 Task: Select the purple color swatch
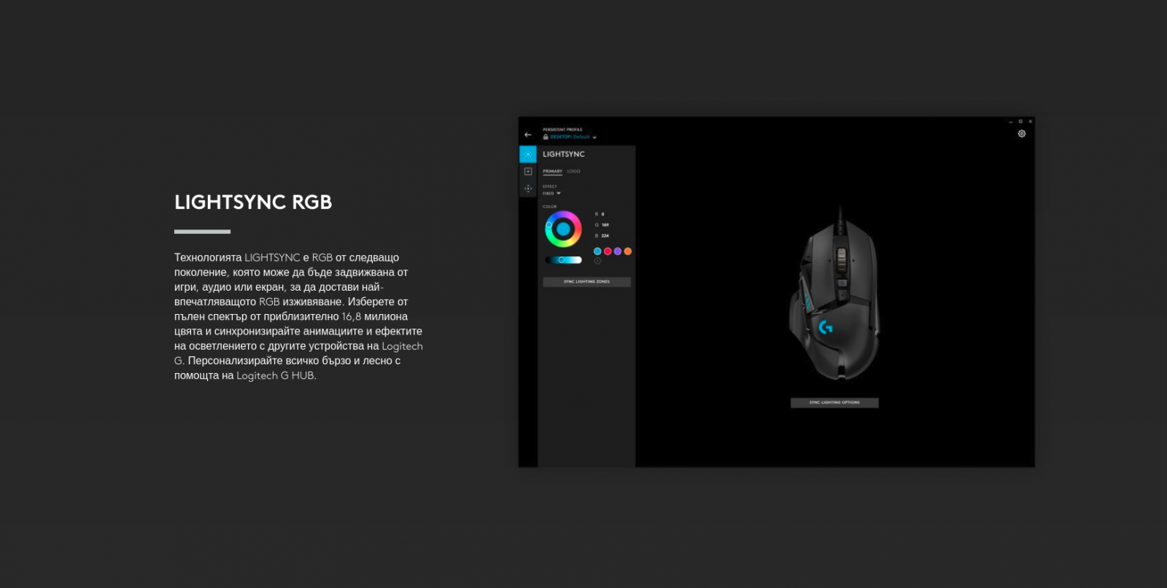click(x=618, y=251)
